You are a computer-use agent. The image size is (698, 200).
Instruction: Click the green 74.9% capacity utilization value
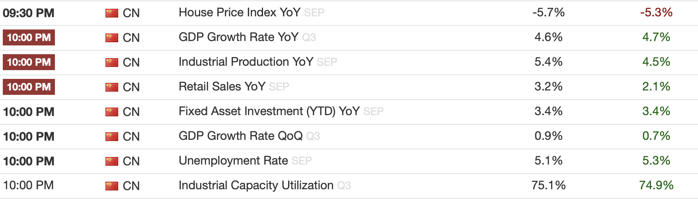(656, 186)
